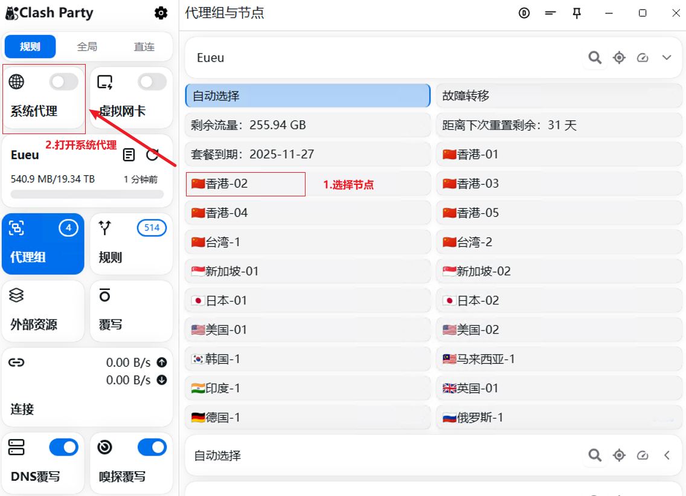Turn on 虚拟网卡 switch

152,82
